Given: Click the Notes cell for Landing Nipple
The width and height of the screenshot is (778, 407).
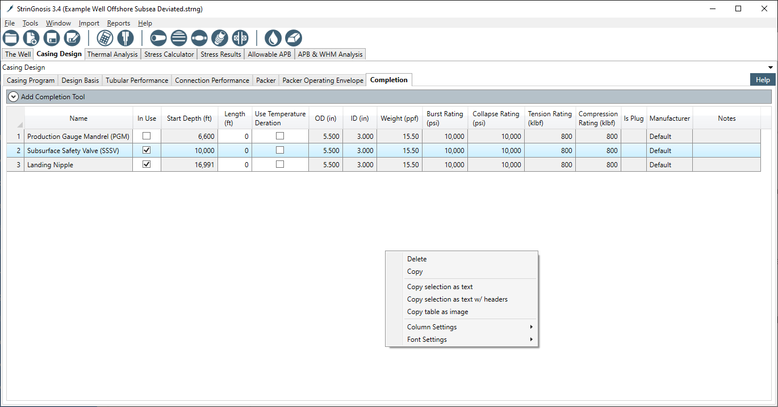Looking at the screenshot, I should [726, 164].
